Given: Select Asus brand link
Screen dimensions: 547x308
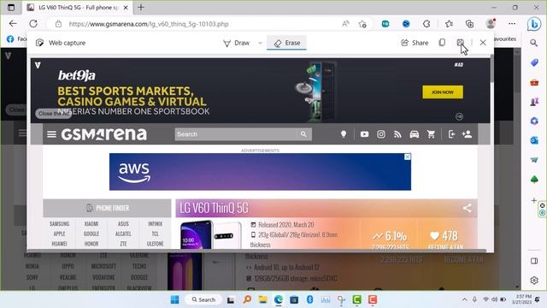Looking at the screenshot, I should 123,224.
